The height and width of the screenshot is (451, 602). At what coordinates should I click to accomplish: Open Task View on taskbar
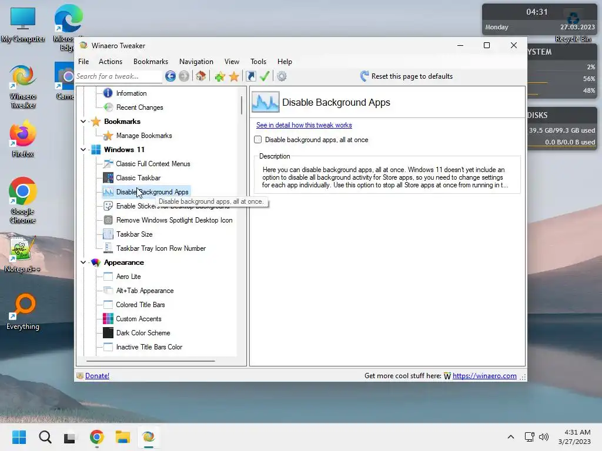(69, 437)
